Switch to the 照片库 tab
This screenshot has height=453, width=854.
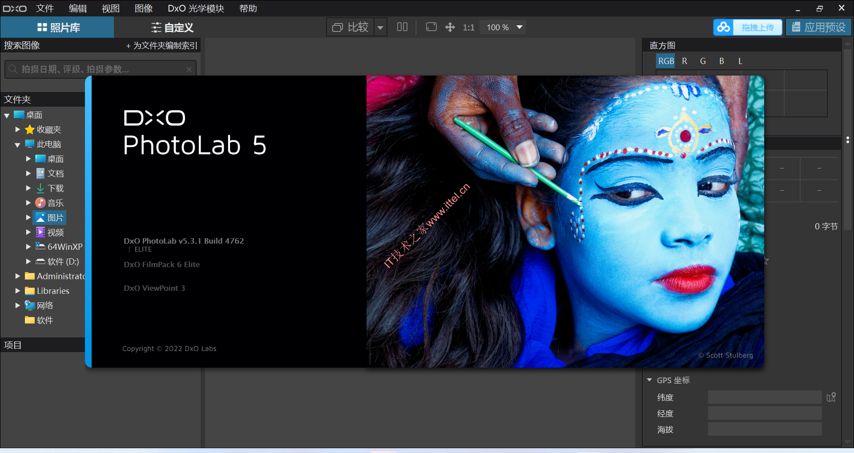[57, 28]
